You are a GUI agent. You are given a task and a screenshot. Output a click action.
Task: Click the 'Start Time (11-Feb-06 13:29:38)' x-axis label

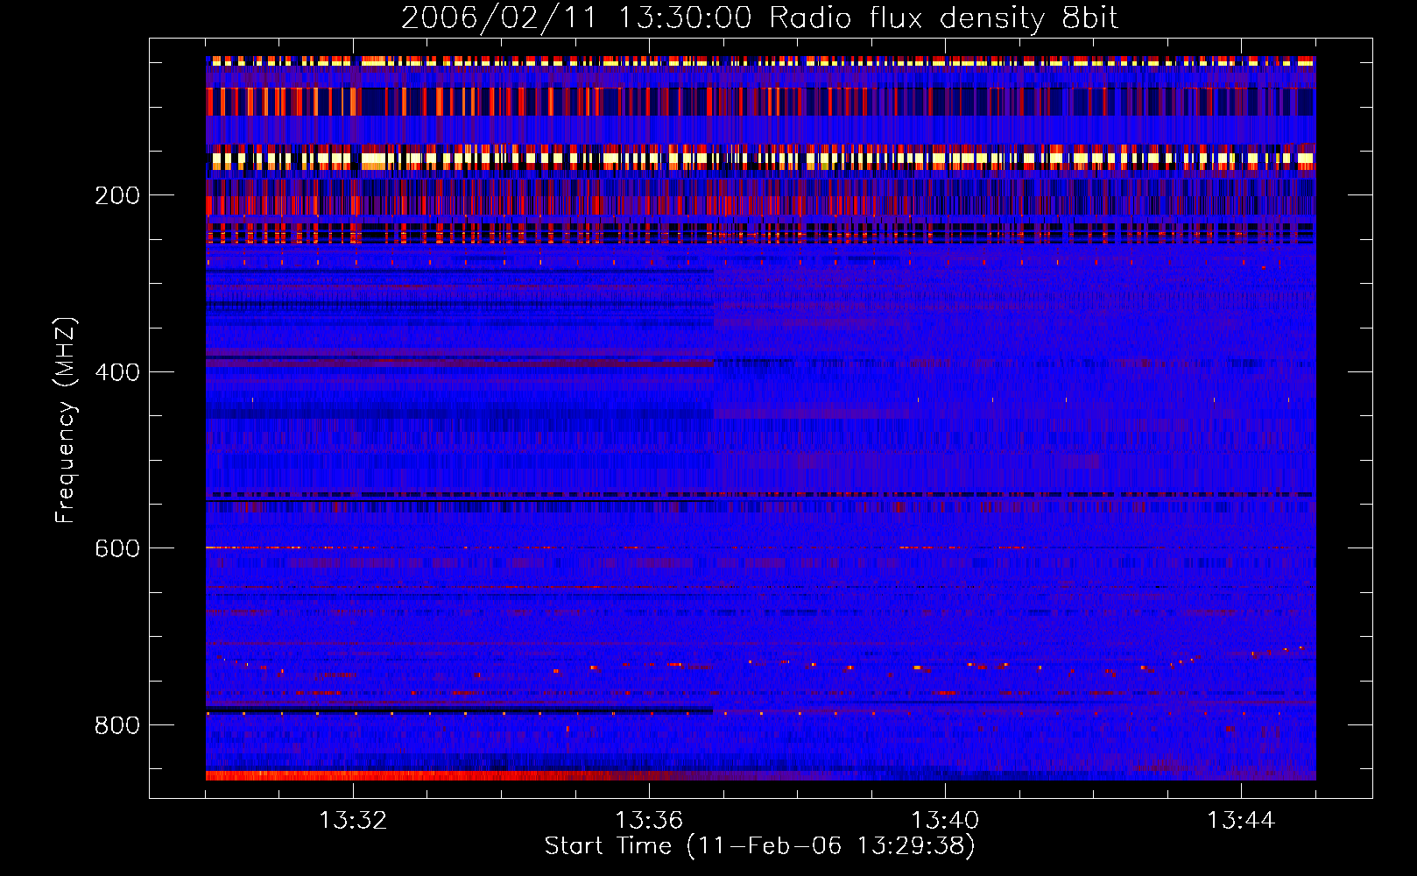coord(759,846)
